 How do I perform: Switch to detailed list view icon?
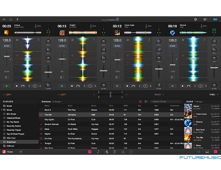146,102
